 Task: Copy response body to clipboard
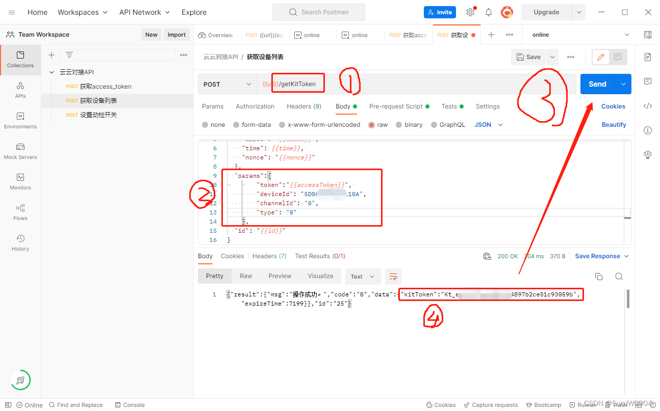599,277
